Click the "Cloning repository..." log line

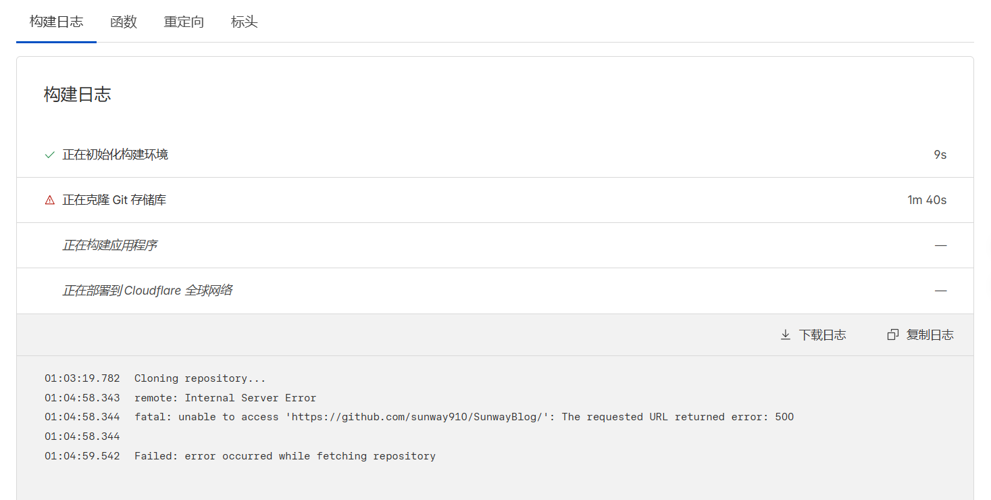point(200,378)
